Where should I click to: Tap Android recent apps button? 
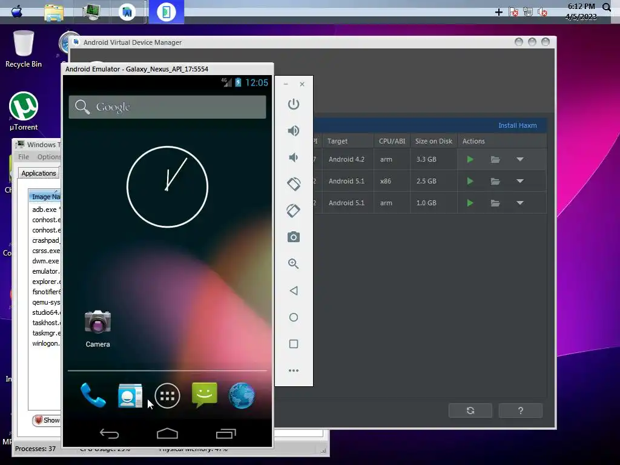point(226,434)
